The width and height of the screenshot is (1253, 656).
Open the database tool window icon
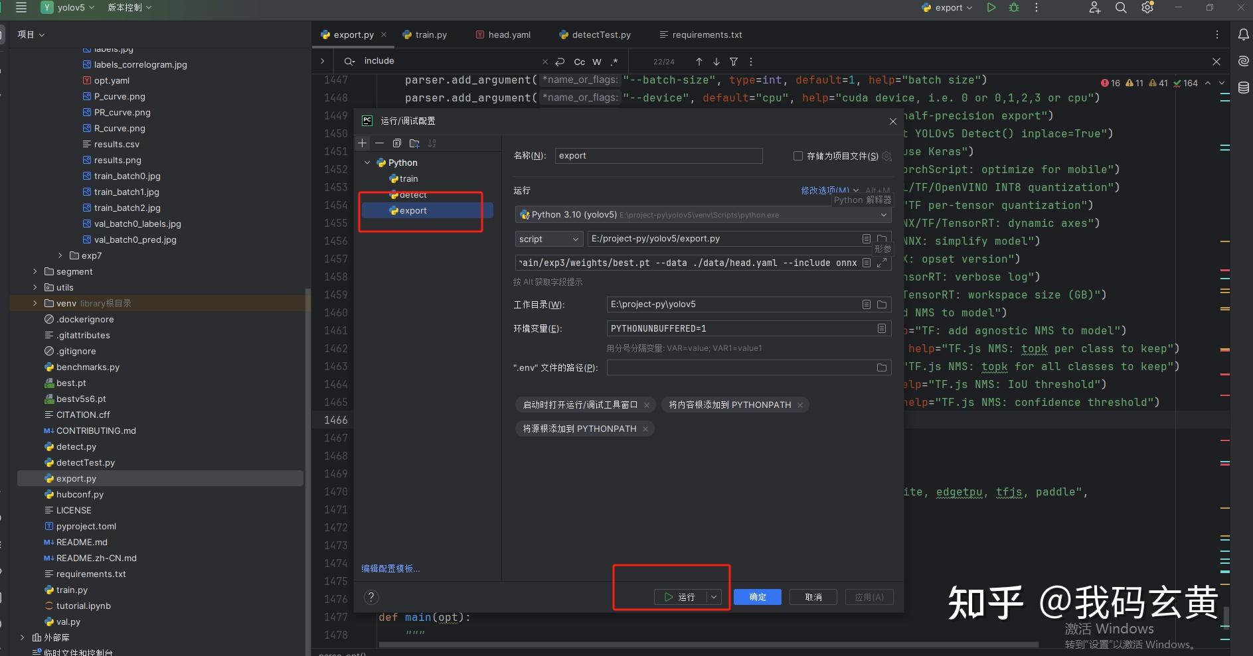click(x=1244, y=87)
